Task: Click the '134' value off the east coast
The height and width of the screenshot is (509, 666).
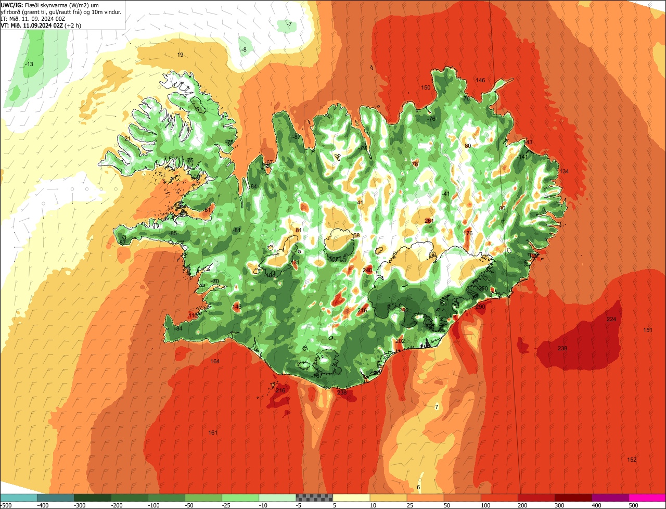Action: coord(564,171)
